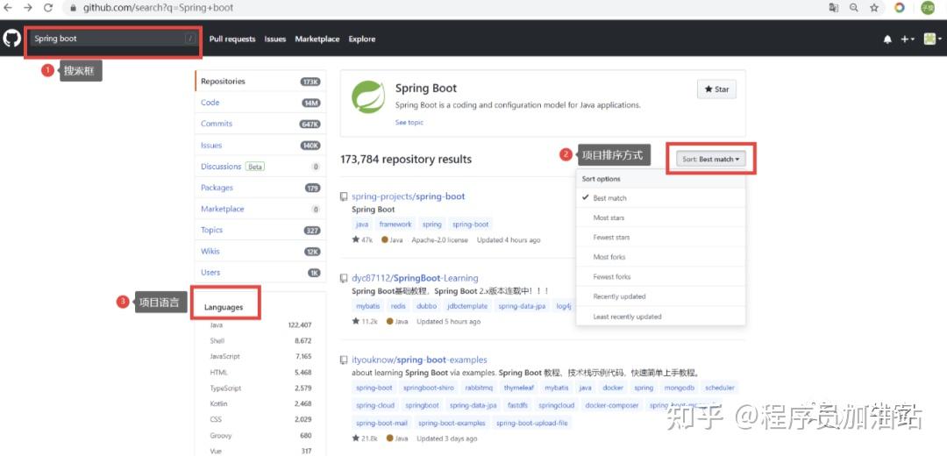Filter by Shell language
Viewport: 947px width, 456px height.
click(x=260, y=340)
